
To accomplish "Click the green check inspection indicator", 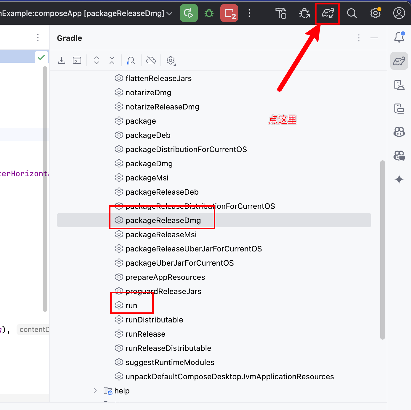I will [x=41, y=57].
